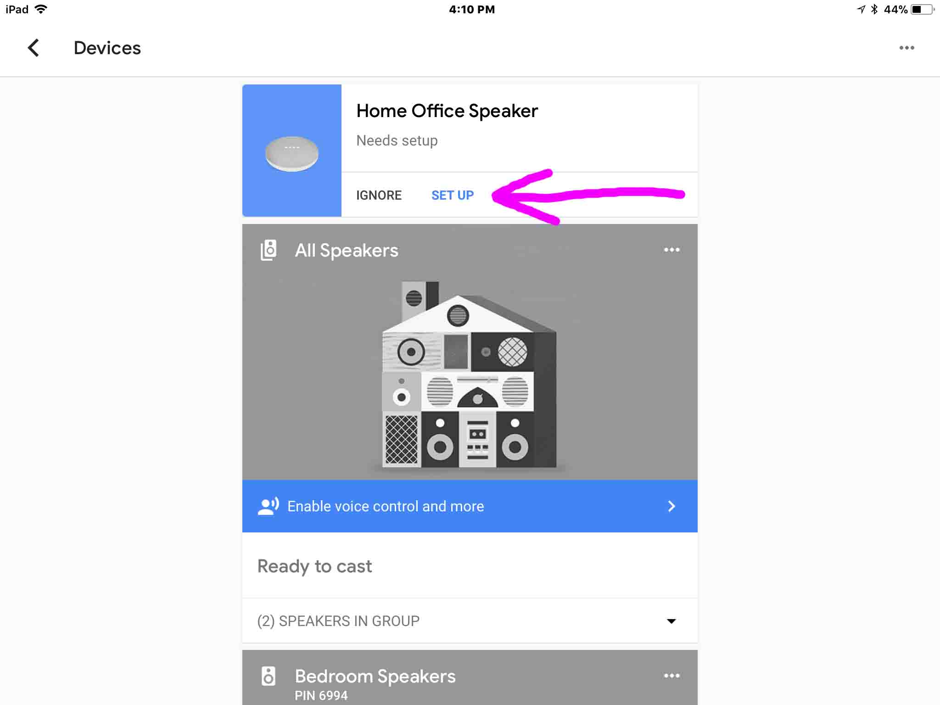Tap the voice control person icon
Image resolution: width=940 pixels, height=705 pixels.
(x=268, y=506)
